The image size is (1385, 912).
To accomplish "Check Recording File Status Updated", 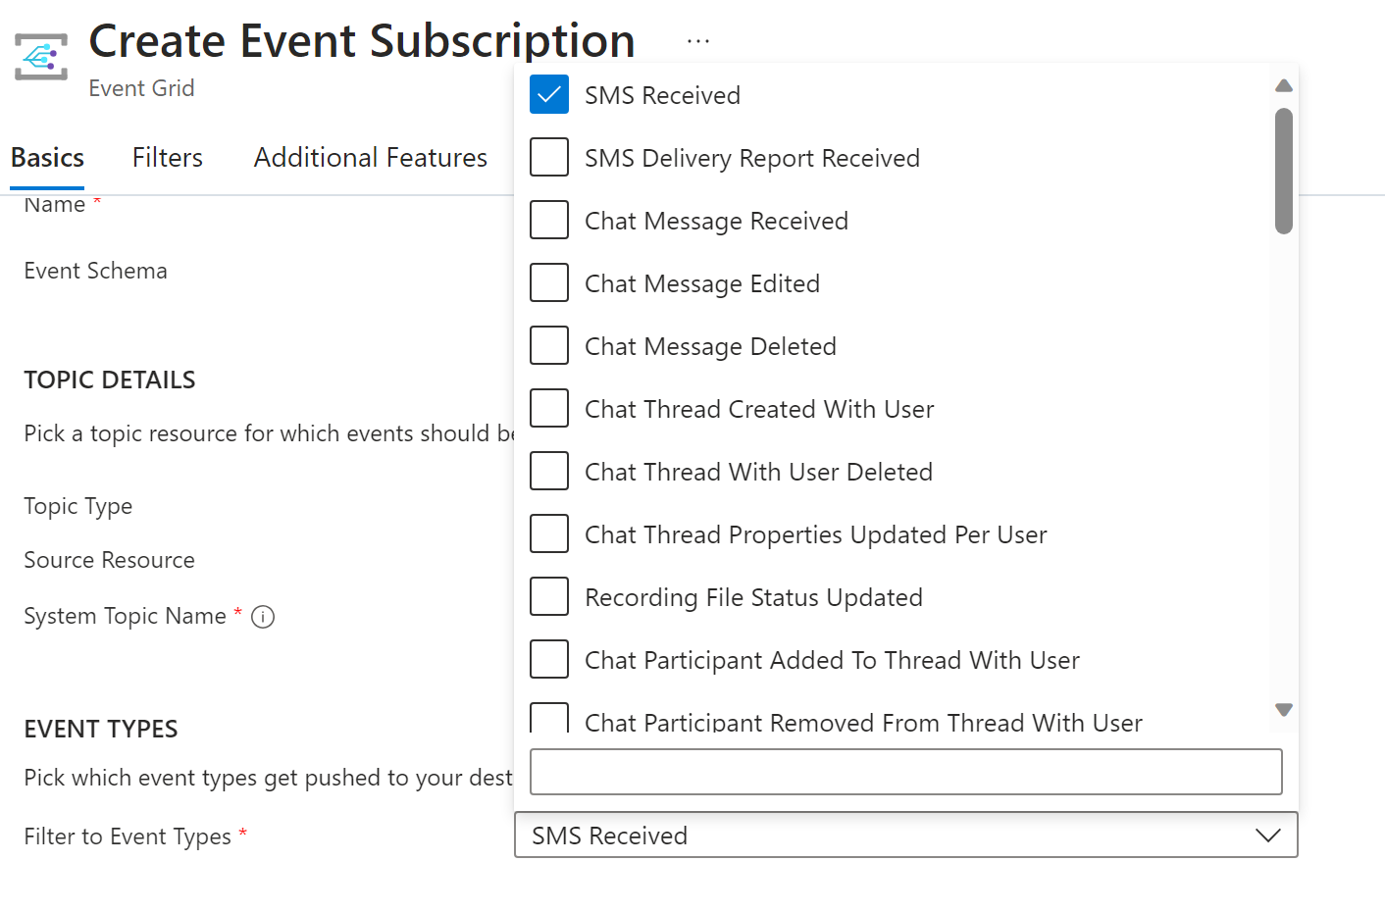I will [549, 596].
